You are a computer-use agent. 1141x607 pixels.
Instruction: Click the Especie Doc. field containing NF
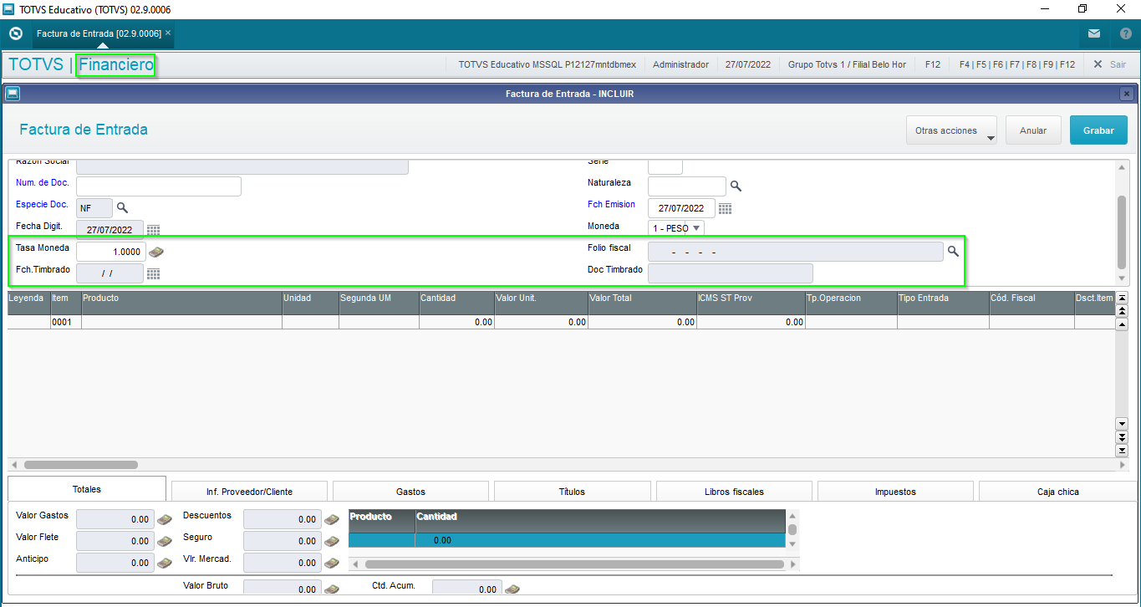(x=94, y=208)
